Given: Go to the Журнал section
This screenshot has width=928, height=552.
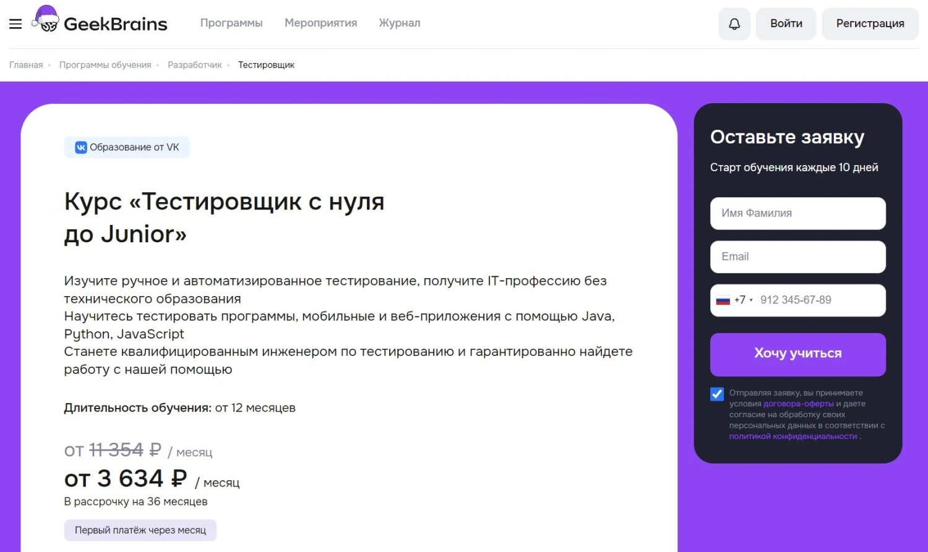Looking at the screenshot, I should click(400, 23).
